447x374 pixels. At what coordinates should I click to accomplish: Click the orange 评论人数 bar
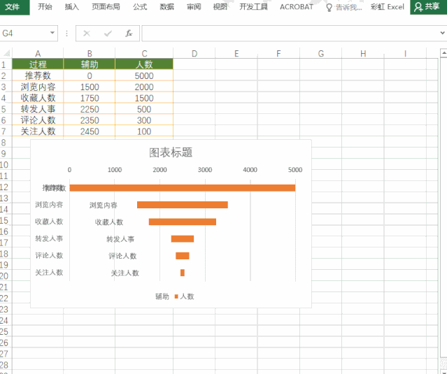(183, 256)
